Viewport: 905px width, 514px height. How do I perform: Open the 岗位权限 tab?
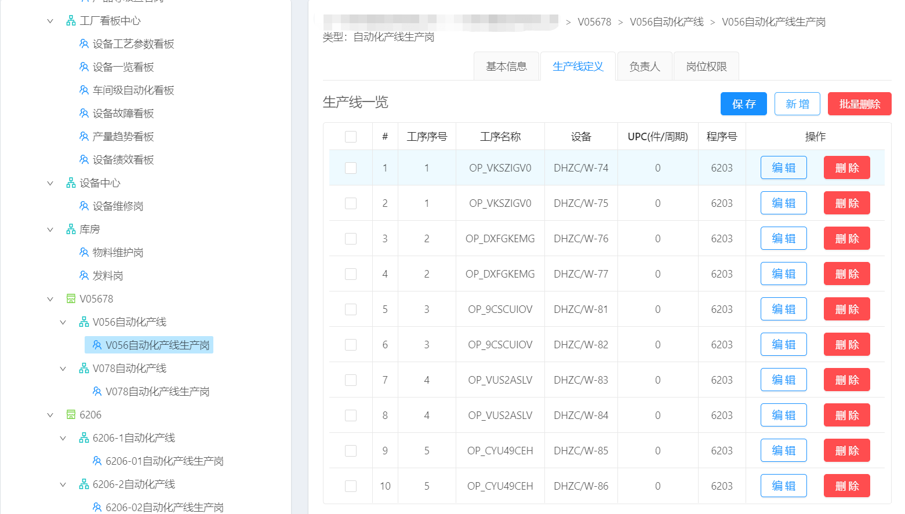[706, 66]
